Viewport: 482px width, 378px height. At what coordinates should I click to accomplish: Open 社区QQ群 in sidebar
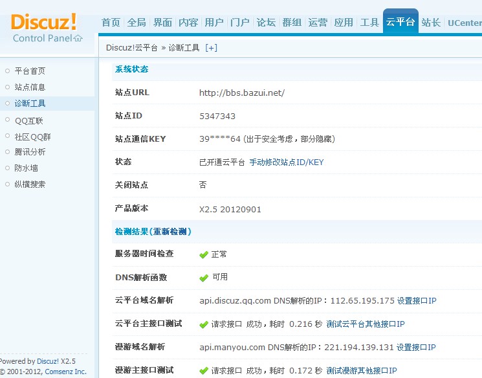(32, 137)
